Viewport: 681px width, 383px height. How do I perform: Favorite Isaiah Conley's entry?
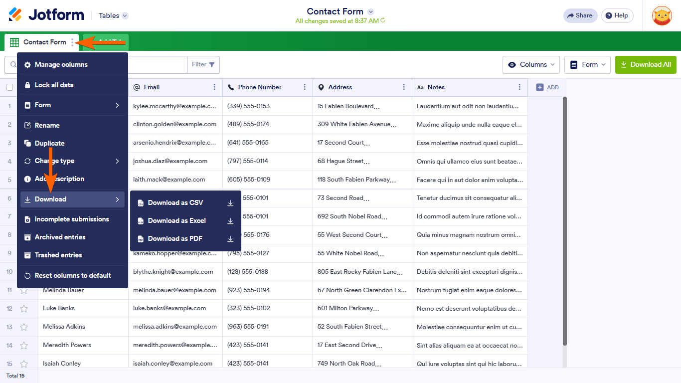(23, 364)
